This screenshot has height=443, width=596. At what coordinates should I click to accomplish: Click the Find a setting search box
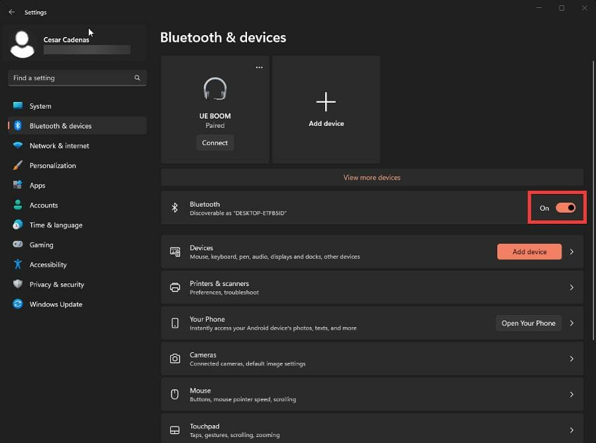pyautogui.click(x=77, y=78)
